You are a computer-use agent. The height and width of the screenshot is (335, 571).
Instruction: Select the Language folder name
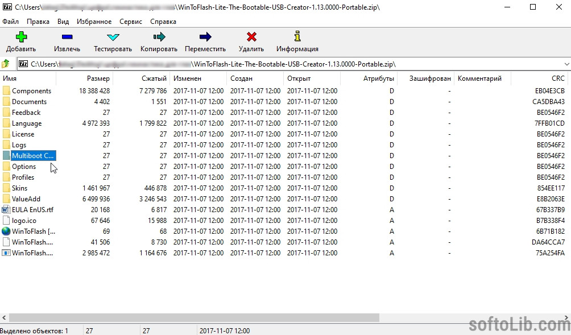coord(27,123)
